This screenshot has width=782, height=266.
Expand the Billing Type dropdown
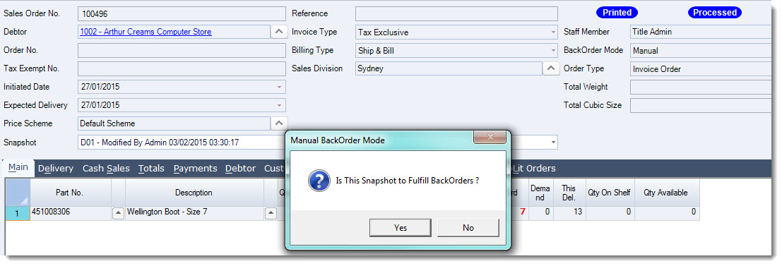(x=553, y=51)
